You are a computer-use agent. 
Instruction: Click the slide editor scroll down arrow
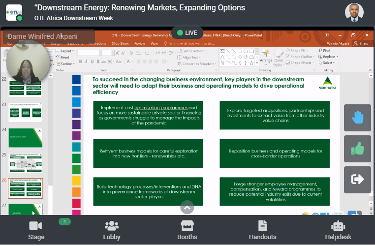click(x=371, y=204)
